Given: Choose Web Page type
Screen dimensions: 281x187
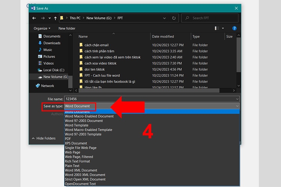Looking at the screenshot, I should pos(152,152).
